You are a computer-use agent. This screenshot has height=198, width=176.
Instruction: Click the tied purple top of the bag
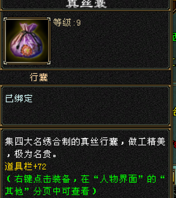(28, 27)
